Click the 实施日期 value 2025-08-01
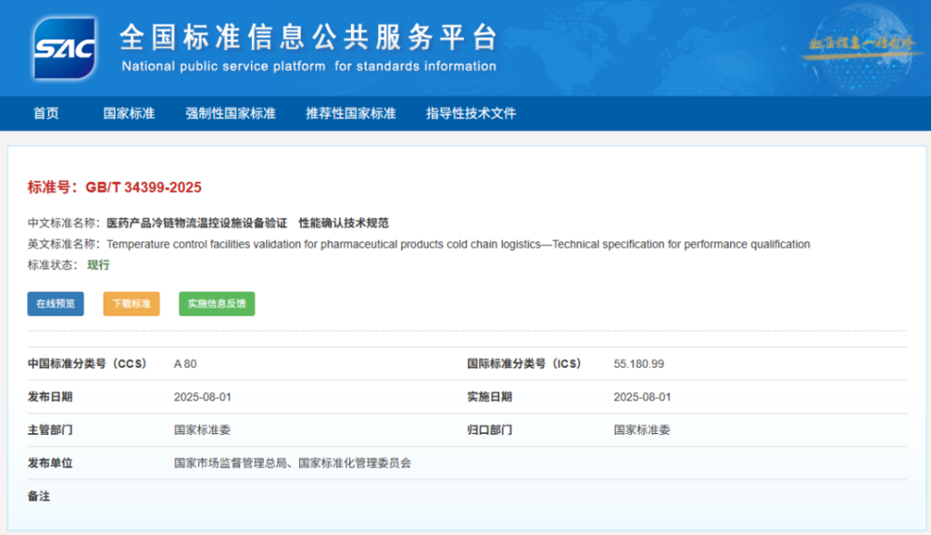The height and width of the screenshot is (535, 931). click(643, 397)
